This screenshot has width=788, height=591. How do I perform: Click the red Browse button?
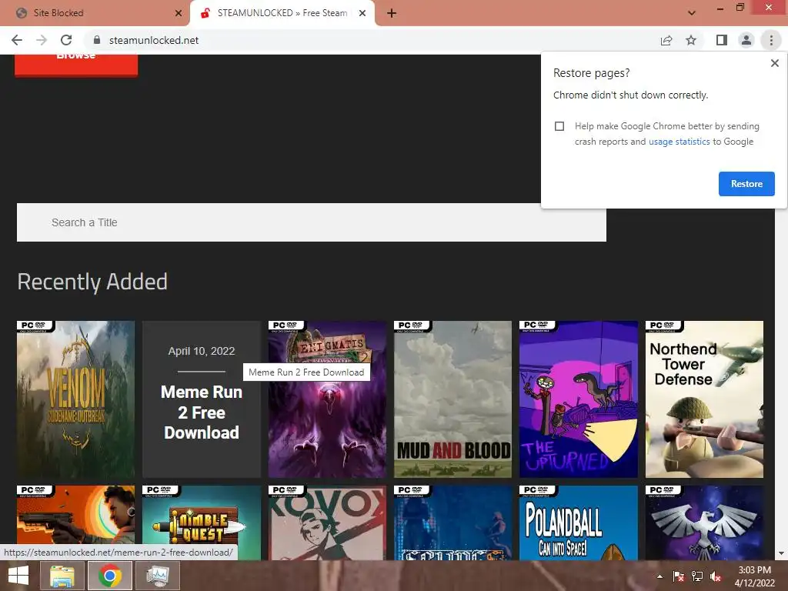tap(76, 65)
